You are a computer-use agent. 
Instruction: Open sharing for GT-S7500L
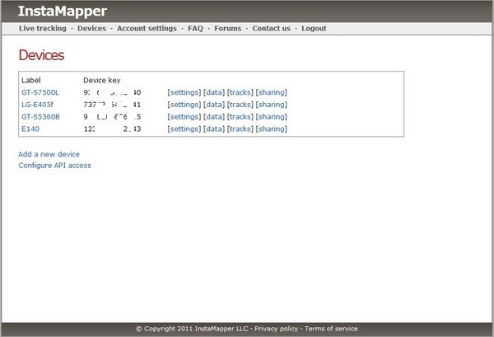pos(271,92)
